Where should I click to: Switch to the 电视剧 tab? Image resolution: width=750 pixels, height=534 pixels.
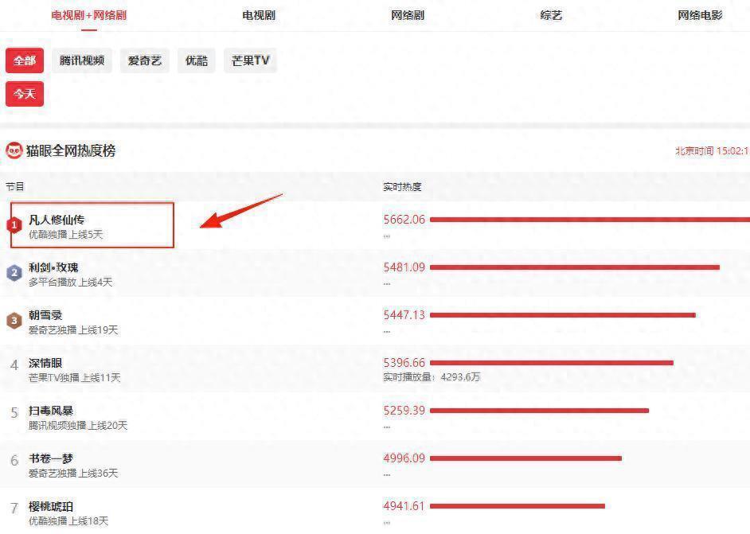259,15
